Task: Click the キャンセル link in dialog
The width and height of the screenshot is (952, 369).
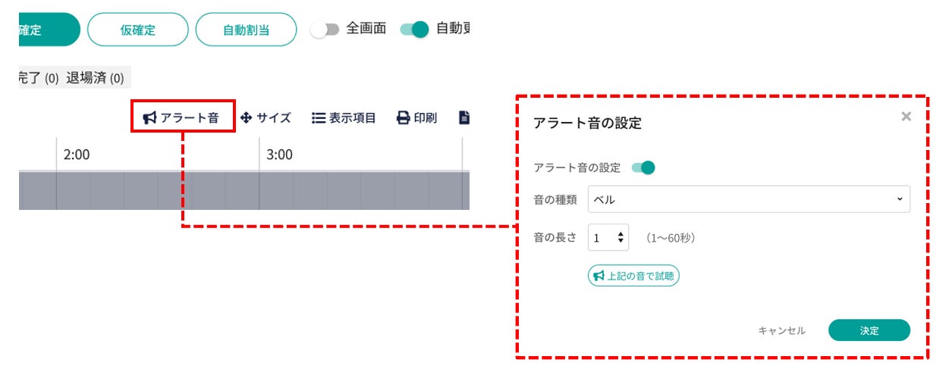Action: (x=781, y=330)
